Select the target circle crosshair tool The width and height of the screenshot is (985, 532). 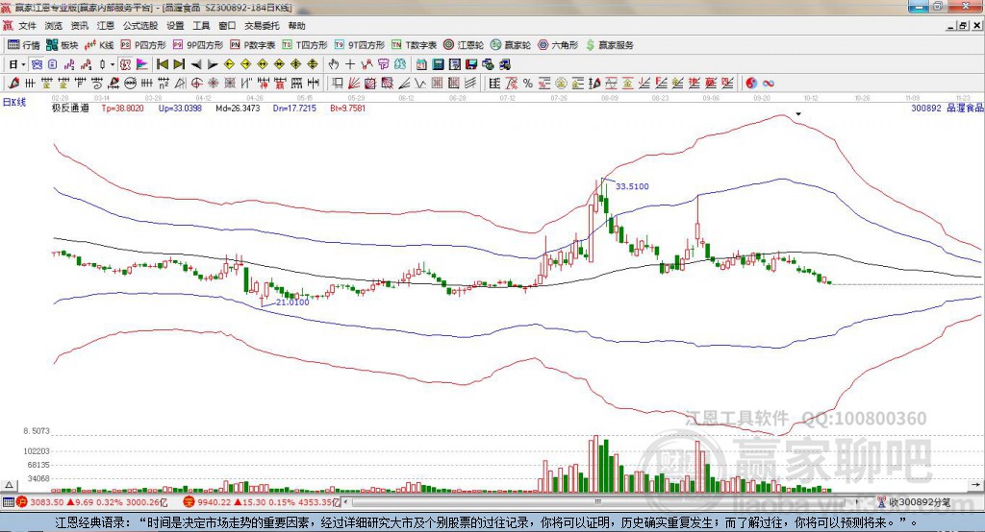(x=196, y=84)
